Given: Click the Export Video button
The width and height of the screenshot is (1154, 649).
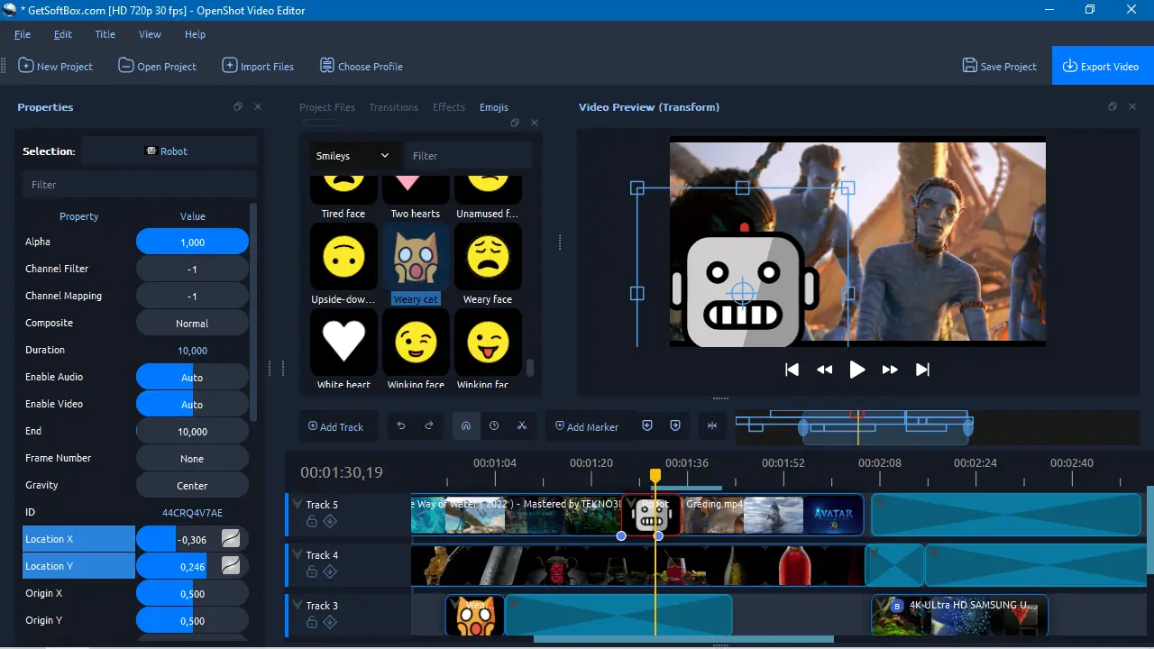Looking at the screenshot, I should pyautogui.click(x=1103, y=66).
